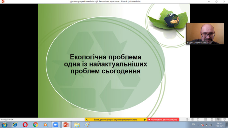Switch to Normal view icon in status bar

click(206, 120)
